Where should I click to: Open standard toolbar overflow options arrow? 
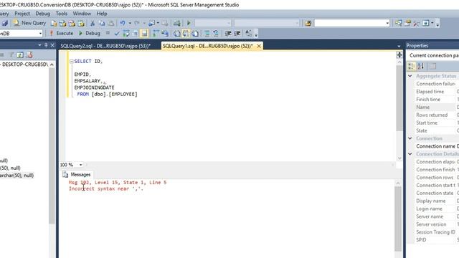(437, 24)
